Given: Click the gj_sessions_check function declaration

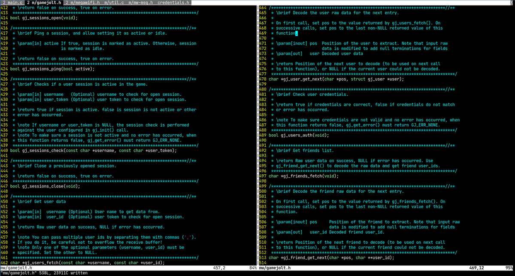Looking at the screenshot, I should click(x=94, y=151).
